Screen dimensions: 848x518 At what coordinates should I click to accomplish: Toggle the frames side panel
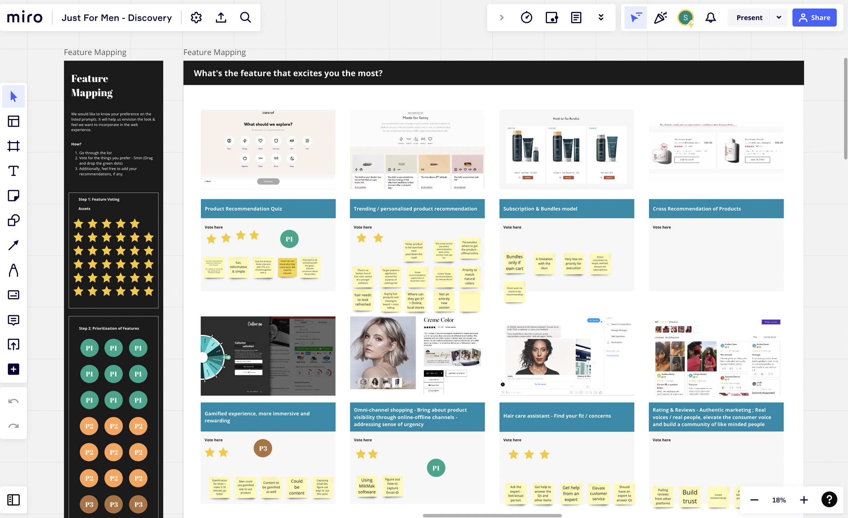pyautogui.click(x=14, y=500)
